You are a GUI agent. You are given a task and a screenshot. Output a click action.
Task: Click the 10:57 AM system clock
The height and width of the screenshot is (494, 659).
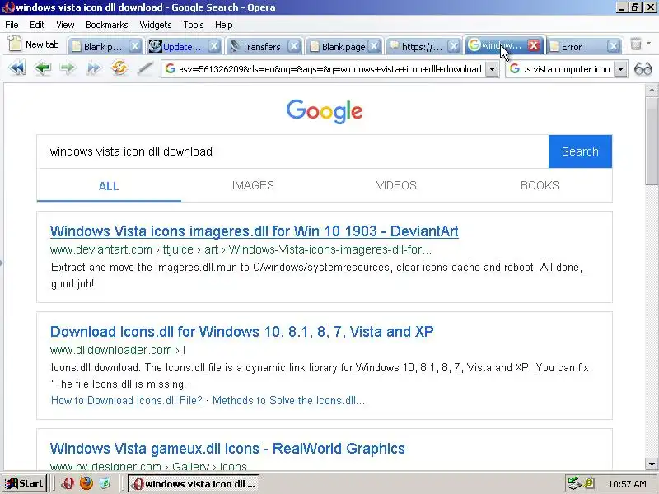(627, 484)
